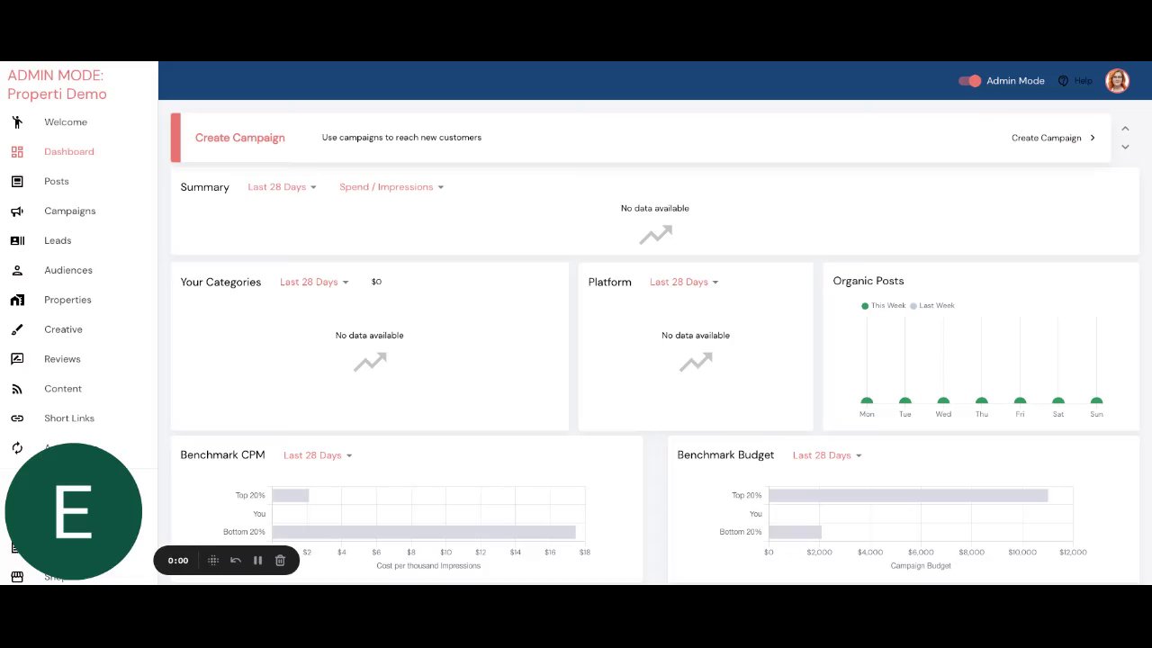The height and width of the screenshot is (648, 1152).
Task: Select the Properties building icon
Action: click(17, 301)
